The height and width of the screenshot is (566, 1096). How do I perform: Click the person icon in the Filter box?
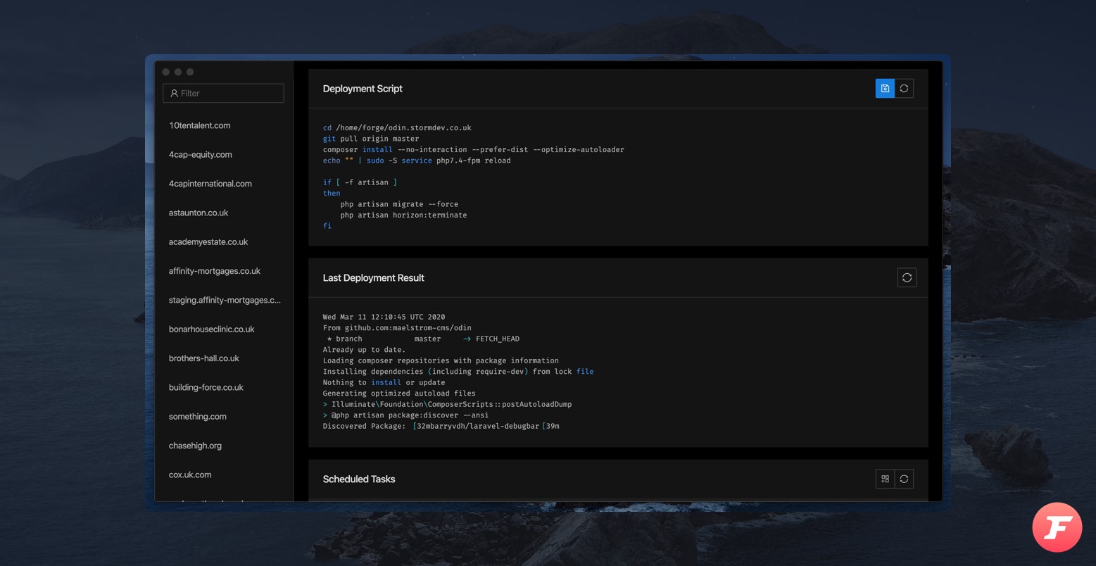(174, 93)
